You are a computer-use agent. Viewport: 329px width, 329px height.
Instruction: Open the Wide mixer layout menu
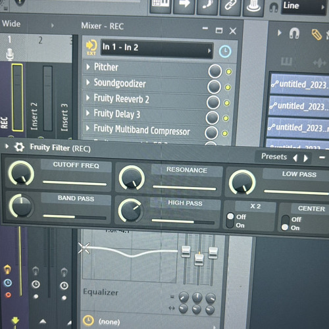(28, 24)
